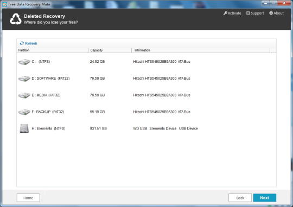Click the Hitachi info text in D: SOFTWARE row
Viewport: 293px width, 207px height.
click(x=162, y=79)
